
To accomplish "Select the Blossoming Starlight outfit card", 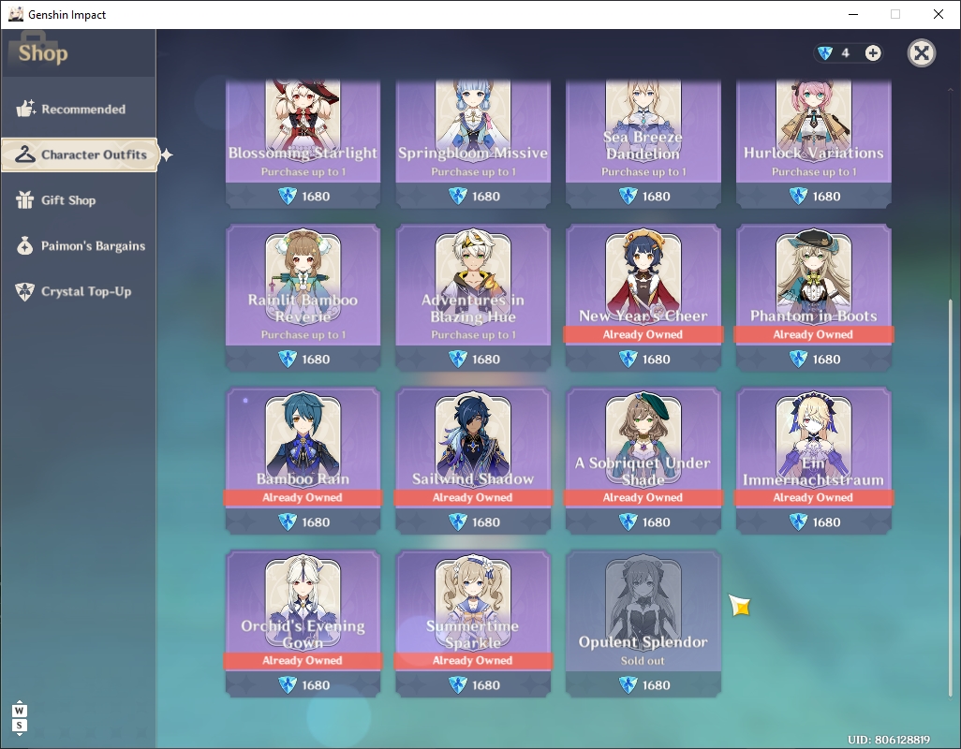I will (x=303, y=144).
